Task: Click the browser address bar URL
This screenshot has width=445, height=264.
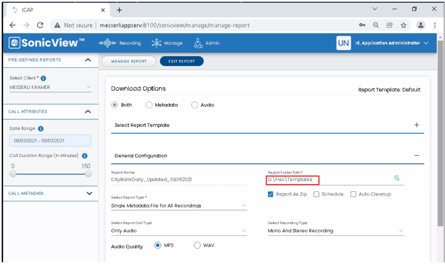Action: [174, 25]
